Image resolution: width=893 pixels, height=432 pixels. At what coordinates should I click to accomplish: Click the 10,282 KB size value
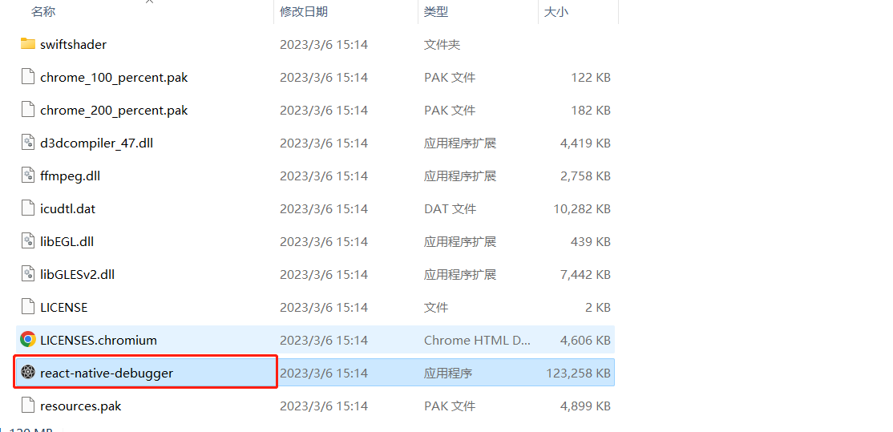(x=582, y=209)
